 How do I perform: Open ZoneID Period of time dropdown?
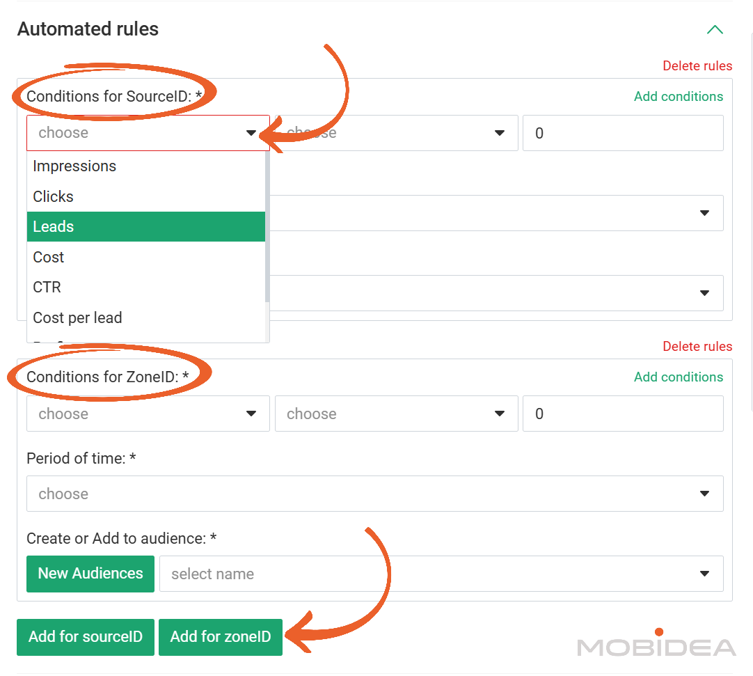pyautogui.click(x=375, y=494)
